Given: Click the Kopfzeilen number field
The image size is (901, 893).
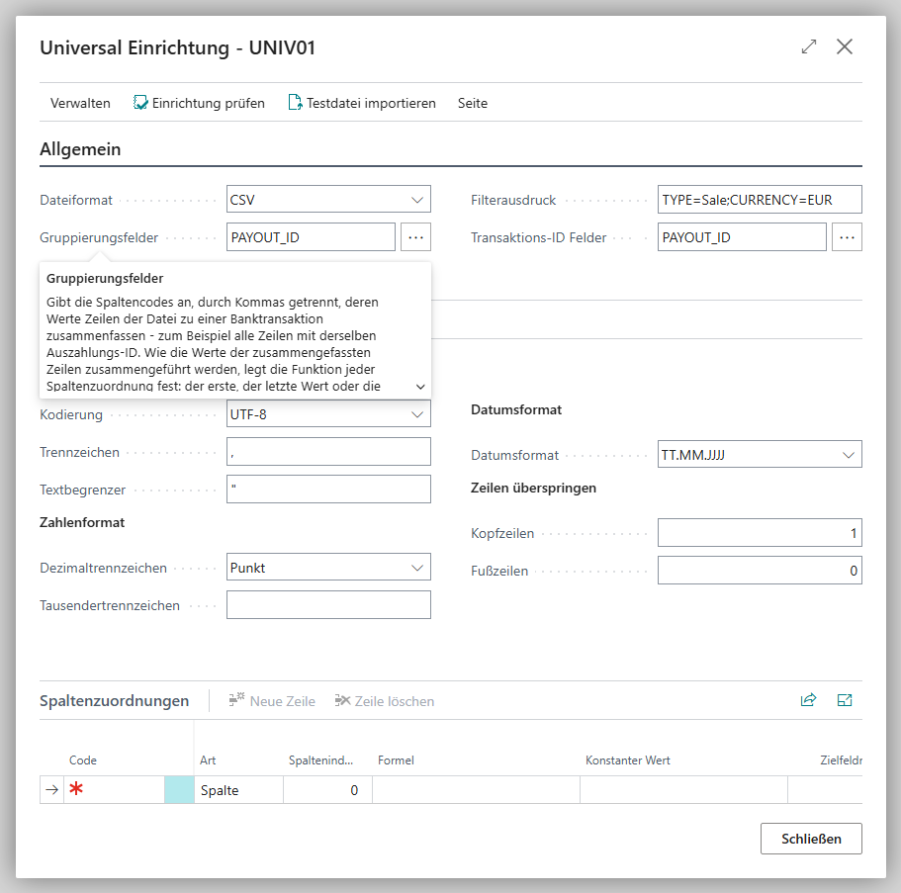Looking at the screenshot, I should 760,533.
